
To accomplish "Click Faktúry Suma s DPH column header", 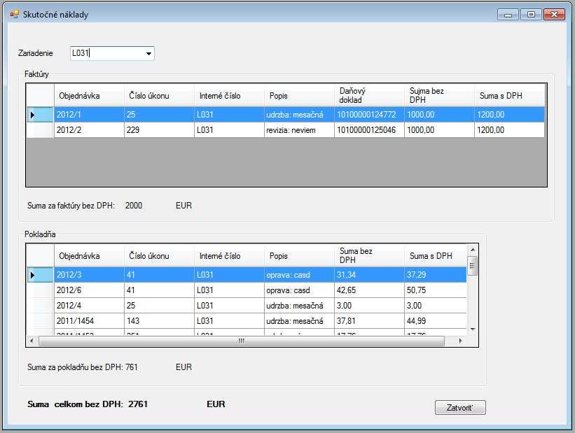I will tap(509, 96).
